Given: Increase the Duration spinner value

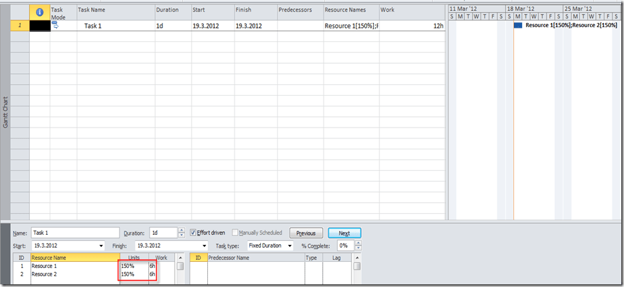Looking at the screenshot, I should 181,230.
